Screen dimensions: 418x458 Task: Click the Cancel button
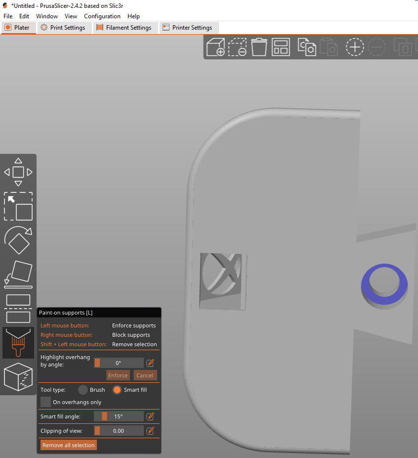click(x=145, y=375)
